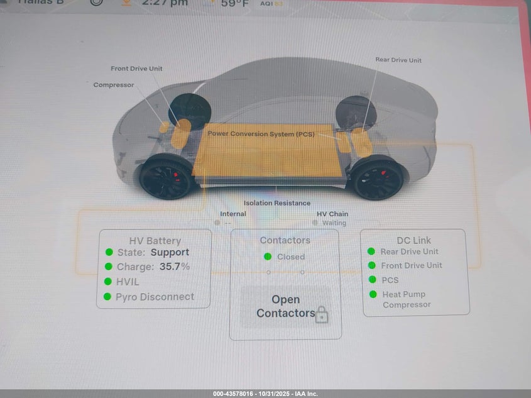
Task: Click the lock icon on Open Contactors
Action: pos(322,313)
